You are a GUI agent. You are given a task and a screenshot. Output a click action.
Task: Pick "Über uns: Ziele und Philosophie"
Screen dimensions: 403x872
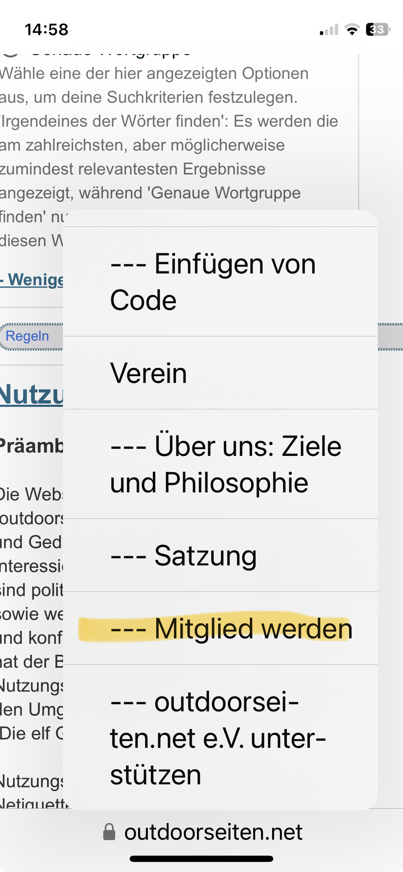pos(220,464)
